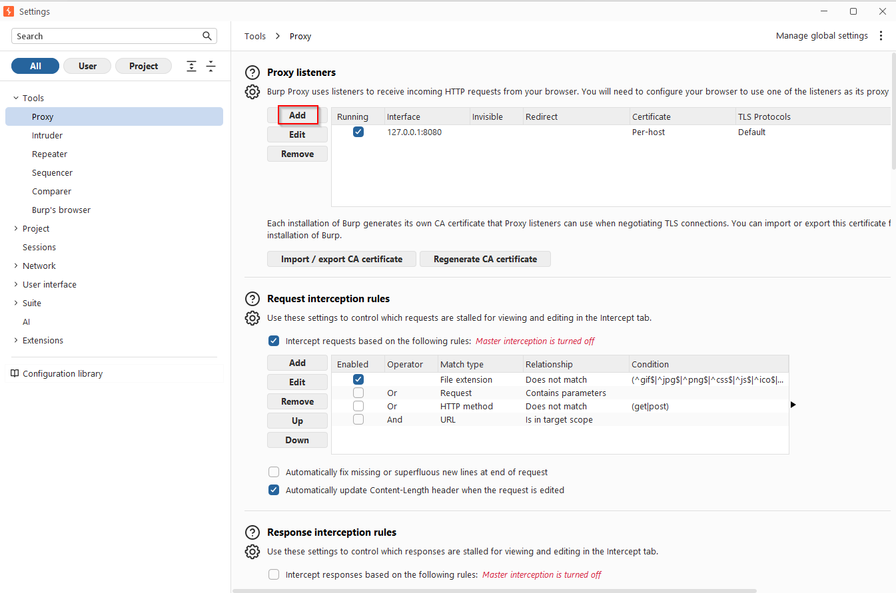Click the search magnifier icon
This screenshot has height=593, width=896.
[x=207, y=36]
